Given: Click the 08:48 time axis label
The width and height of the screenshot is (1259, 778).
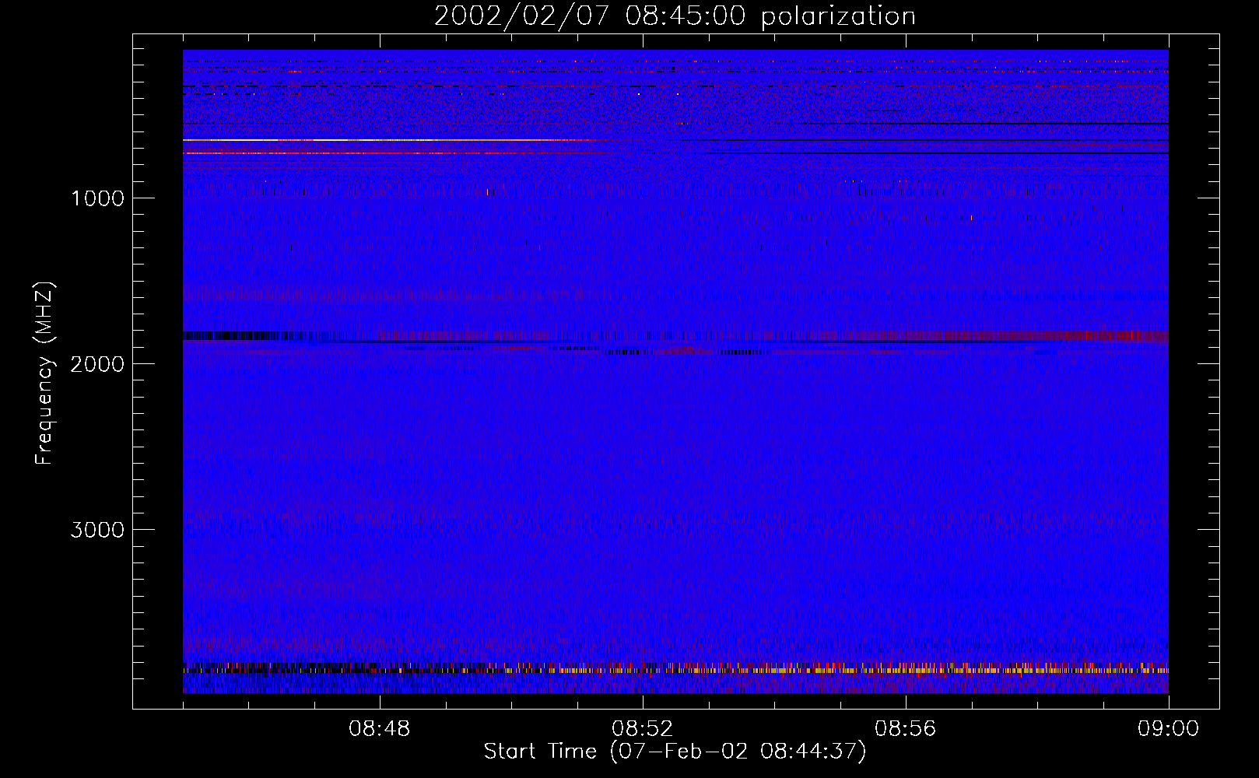Looking at the screenshot, I should 380,729.
